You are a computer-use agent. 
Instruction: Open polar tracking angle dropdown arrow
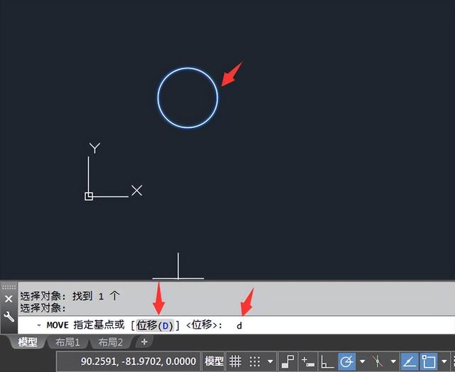pyautogui.click(x=362, y=362)
